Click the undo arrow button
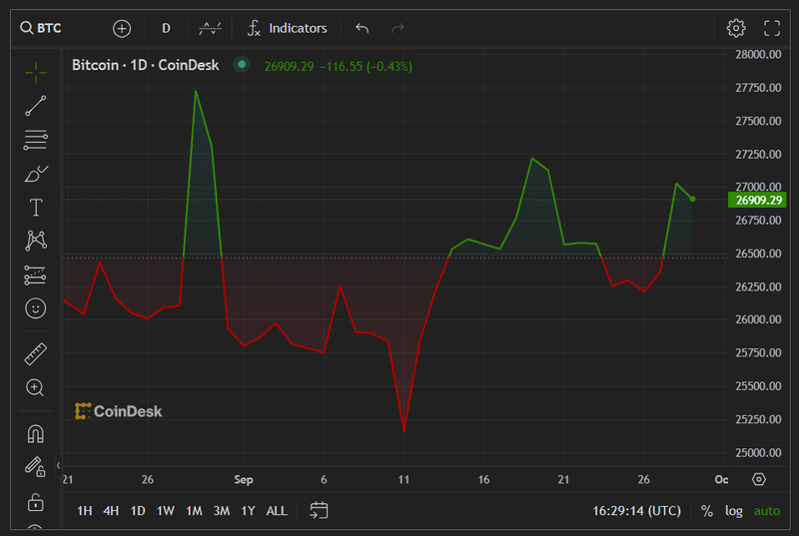799x536 pixels. pos(362,28)
